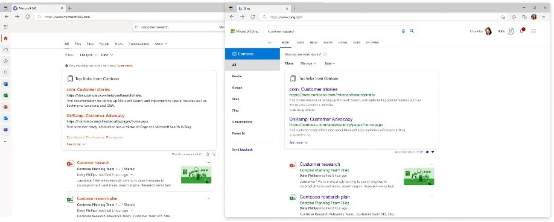Expand See more in Microsoft 365 top links

pos(76,144)
